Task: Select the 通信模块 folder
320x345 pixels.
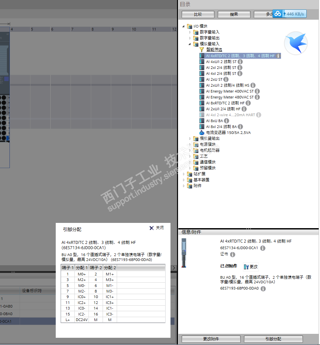Action: [x=208, y=162]
